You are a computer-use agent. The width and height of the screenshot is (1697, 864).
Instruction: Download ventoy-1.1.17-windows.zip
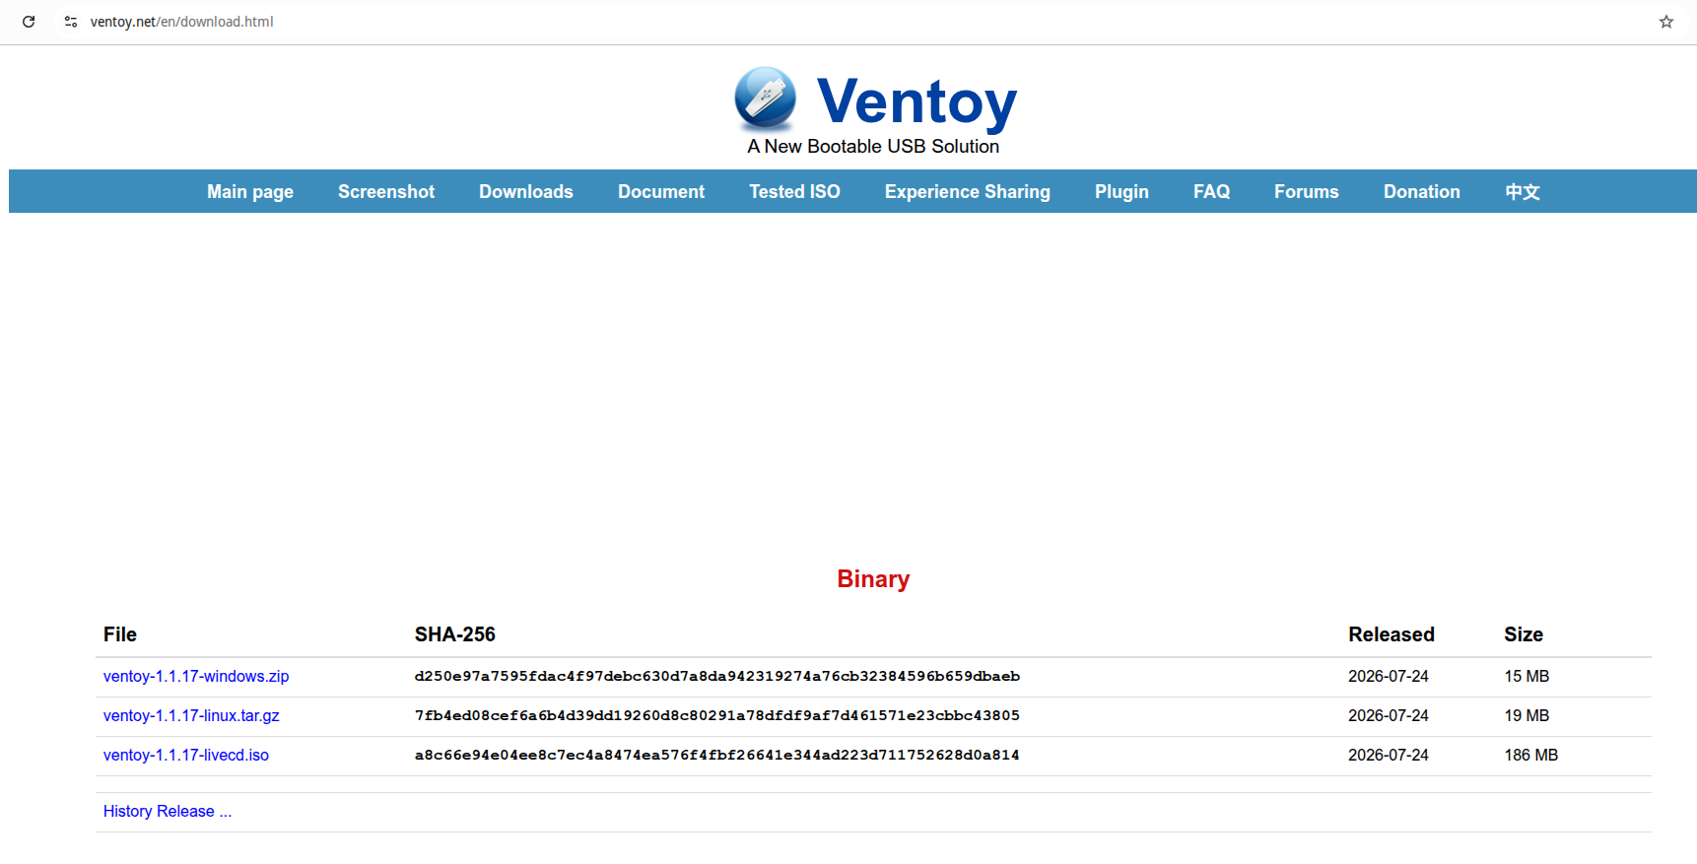[196, 677]
